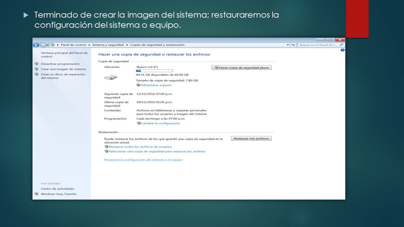Click text '49.51 GB disponibles de 60.00 GB'
Screen dimensions: 404x227
(x=162, y=75)
